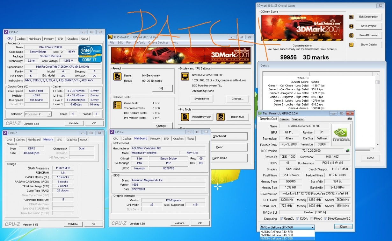Click the NVIDIA logo in GPU-Z
This screenshot has height=241, width=392.
pyautogui.click(x=341, y=135)
